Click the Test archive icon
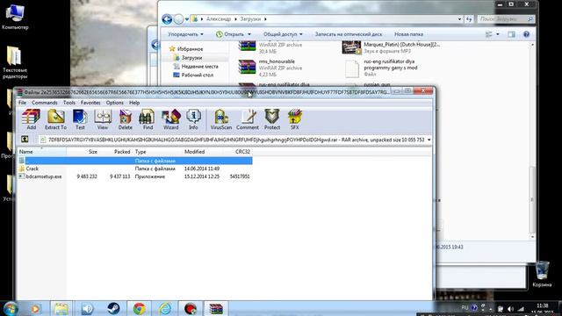 click(x=80, y=119)
